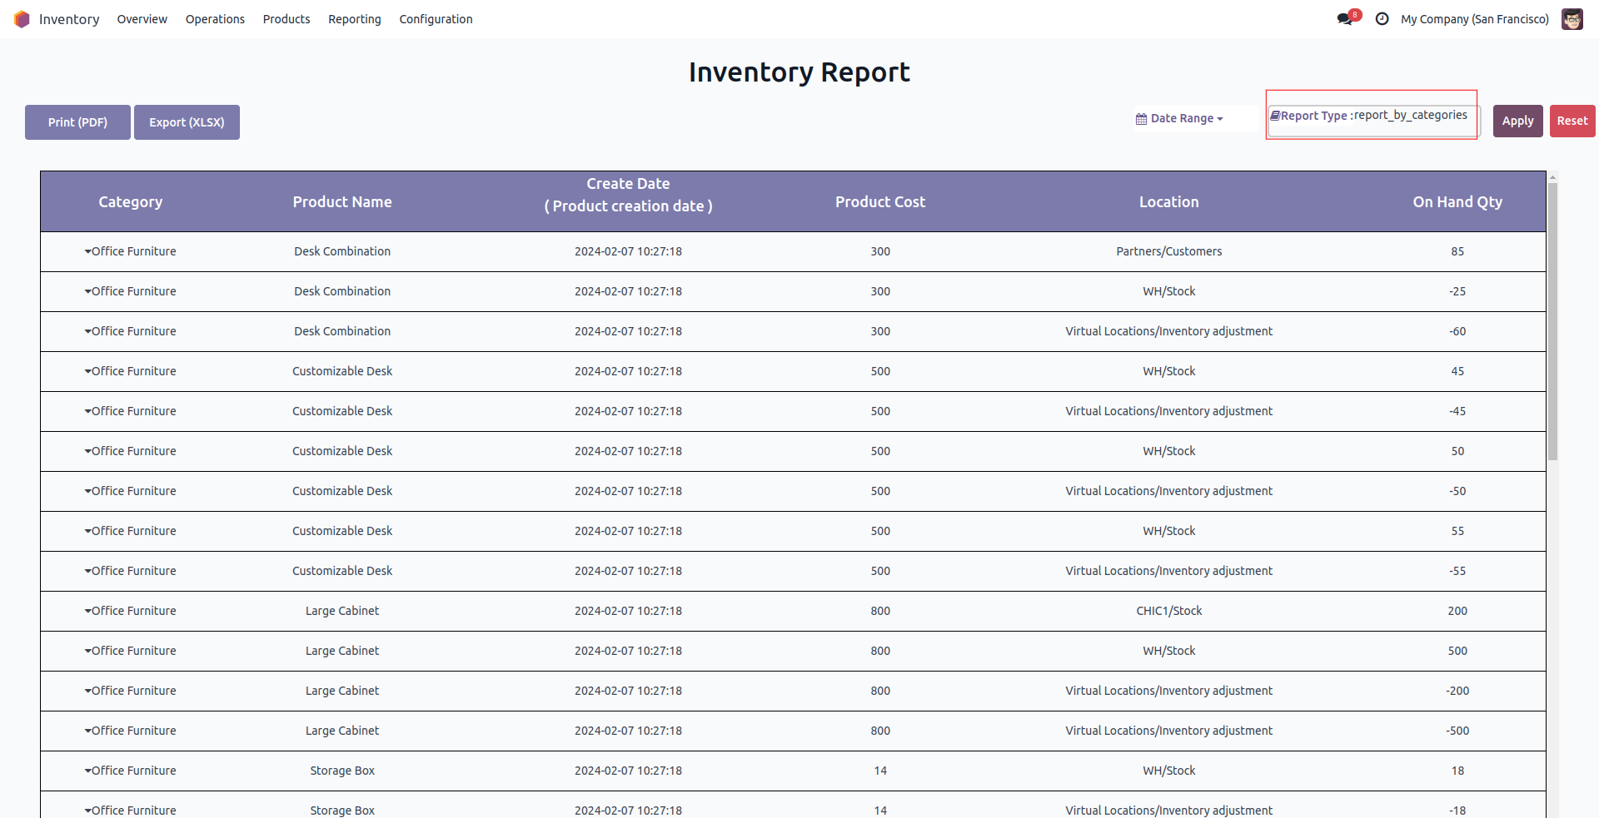Open the Report Type selector
Image resolution: width=1599 pixels, height=818 pixels.
click(x=1373, y=116)
